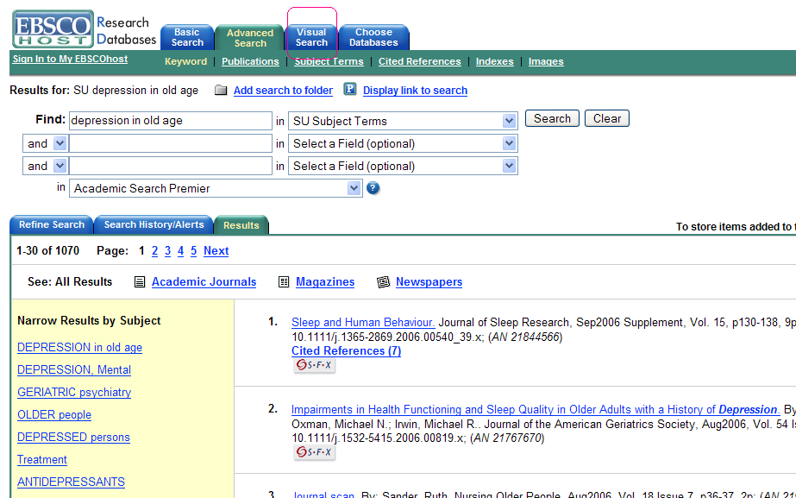Click the SFX button under result 1
This screenshot has width=796, height=498.
(314, 365)
